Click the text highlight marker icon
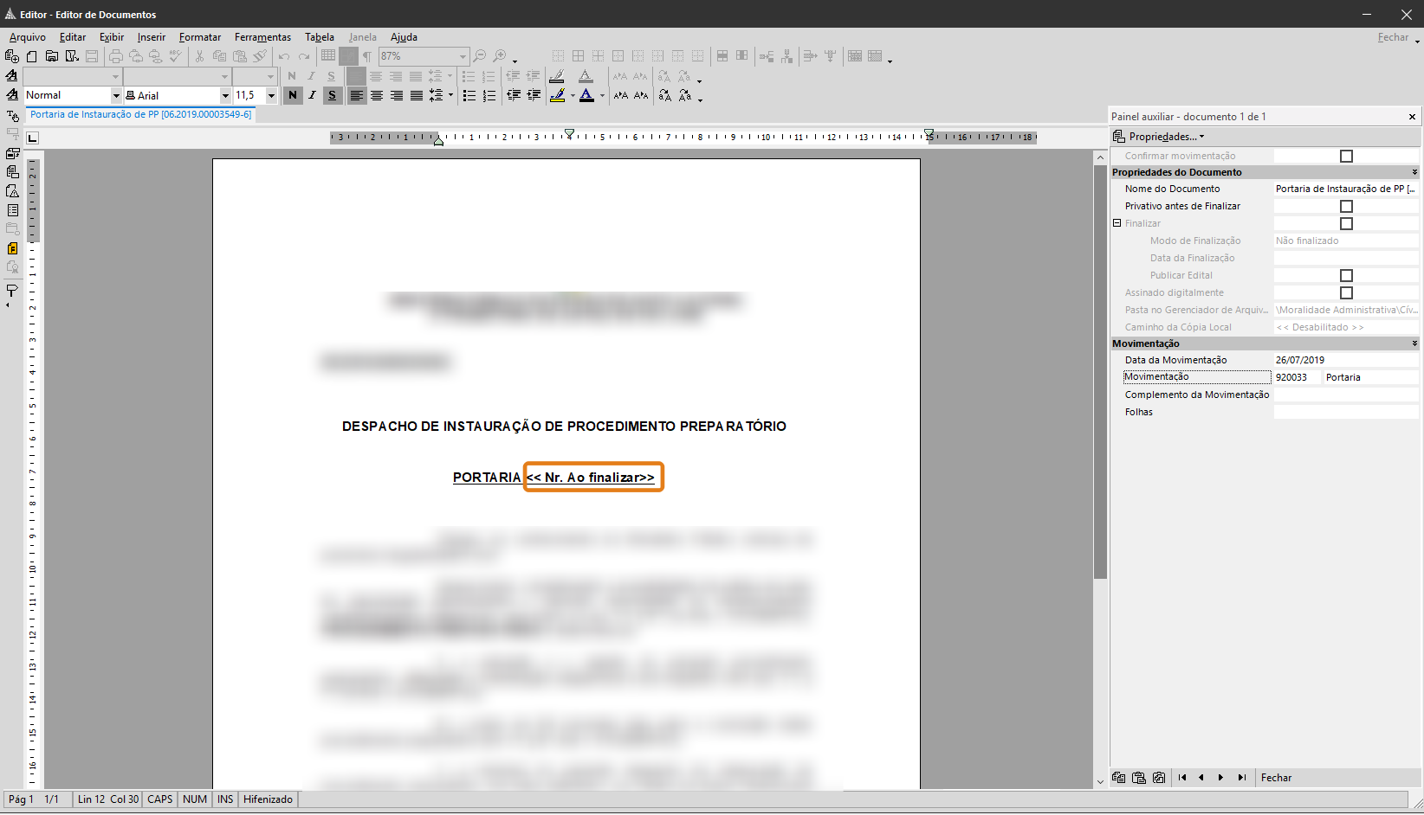 (558, 95)
